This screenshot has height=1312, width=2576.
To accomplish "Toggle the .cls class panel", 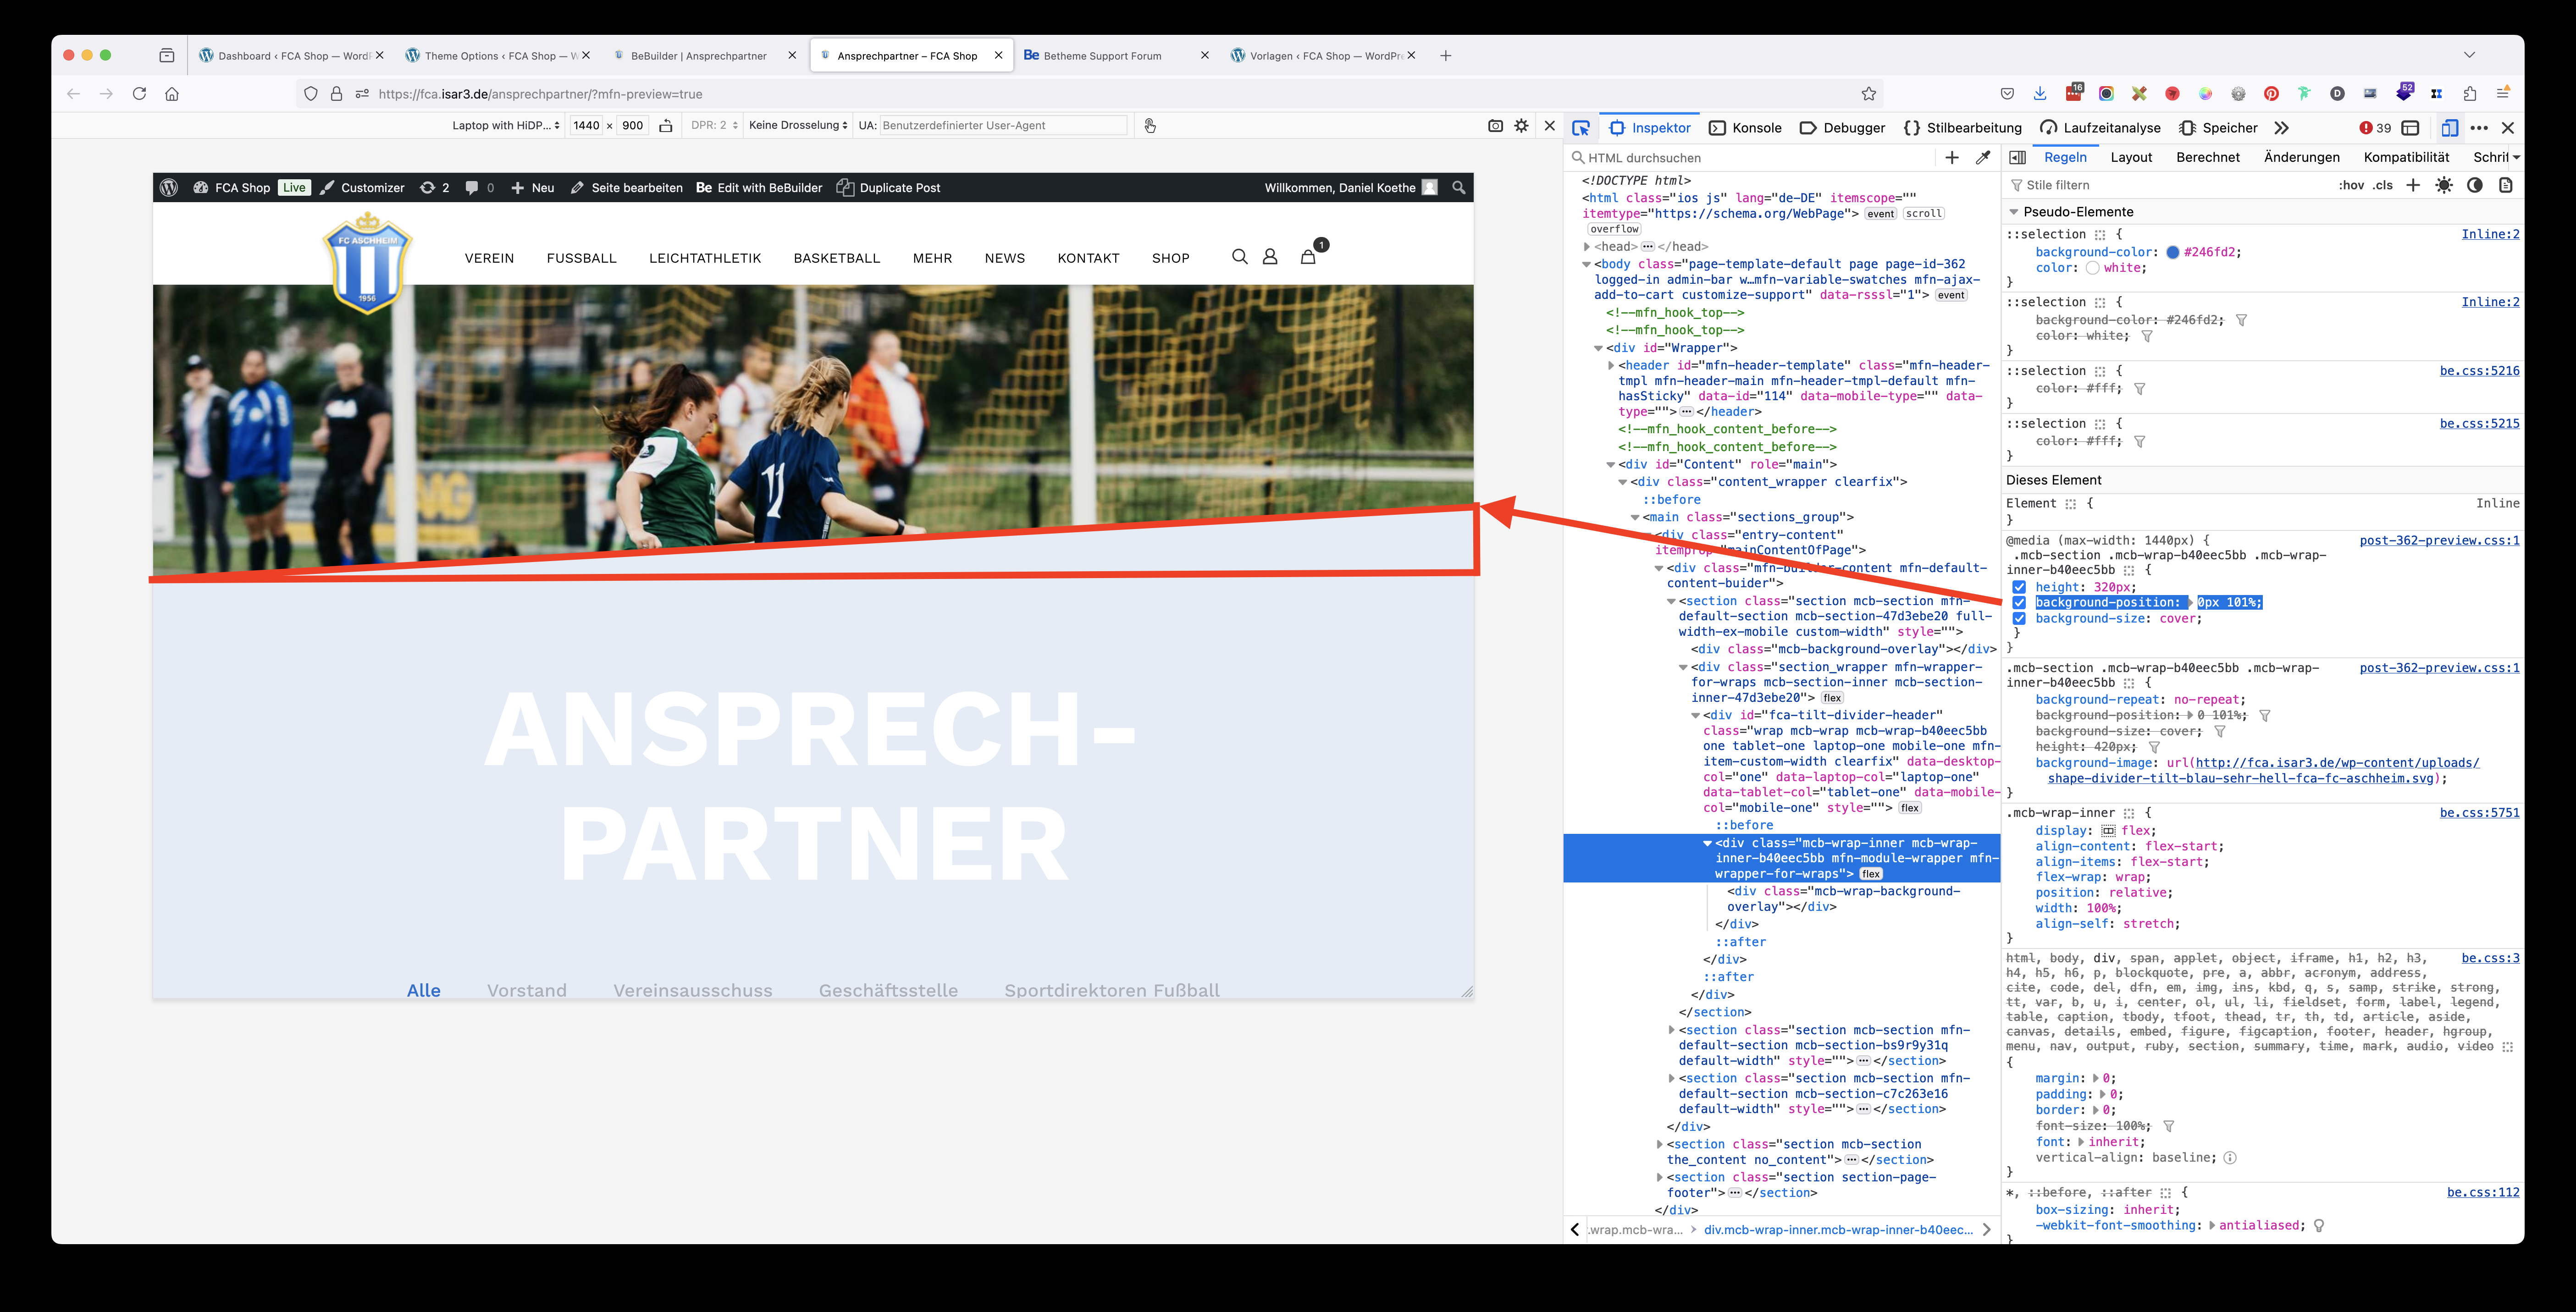I will (2383, 185).
